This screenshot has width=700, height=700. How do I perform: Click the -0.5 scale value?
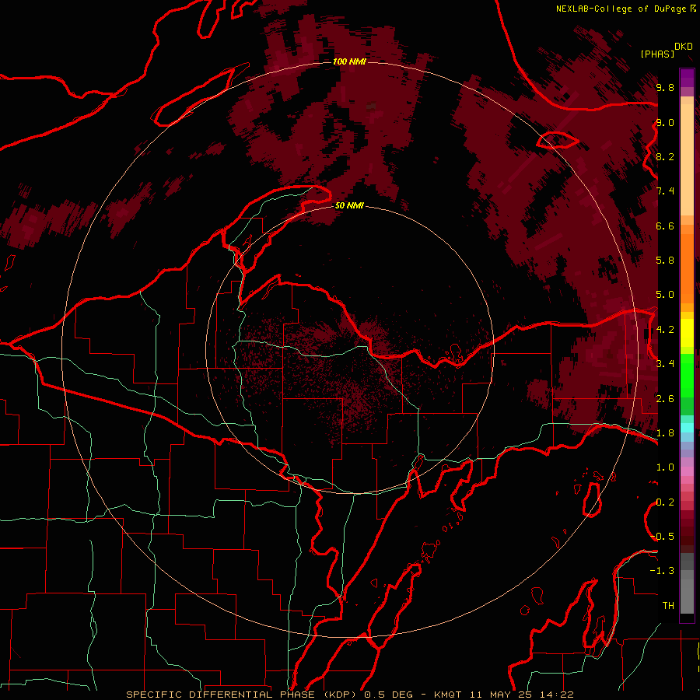663,536
